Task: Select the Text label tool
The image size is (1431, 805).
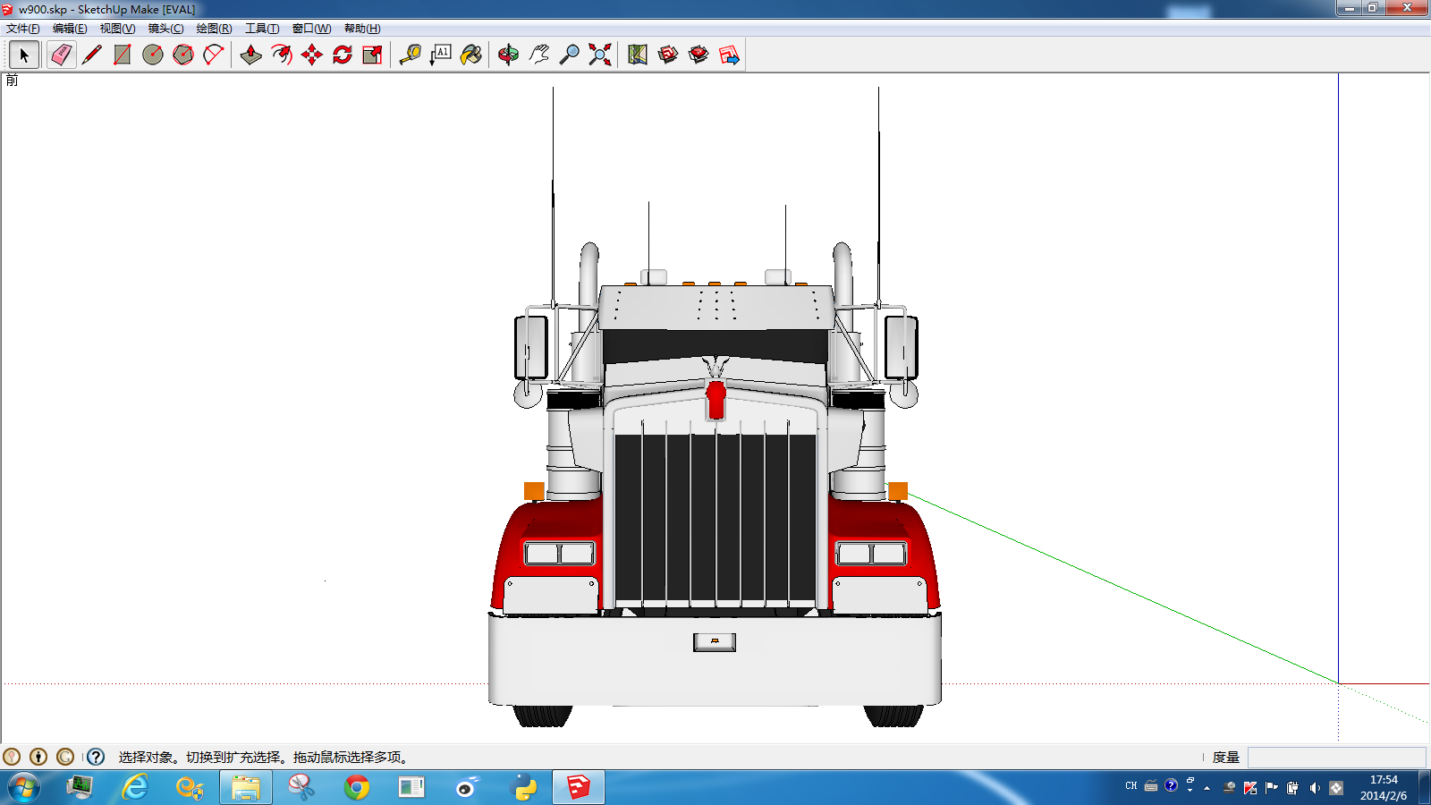Action: [441, 55]
